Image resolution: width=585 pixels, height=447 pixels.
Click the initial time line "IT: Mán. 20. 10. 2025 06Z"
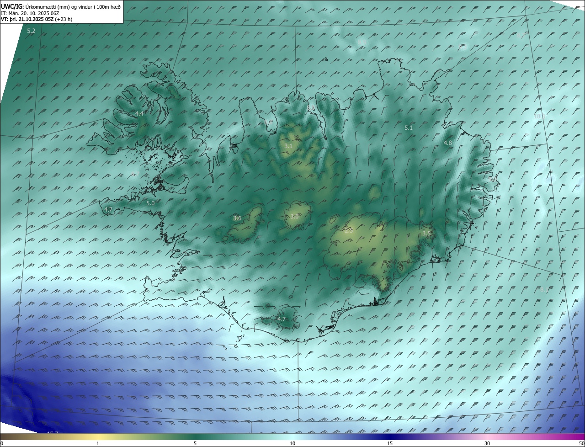tap(31, 13)
